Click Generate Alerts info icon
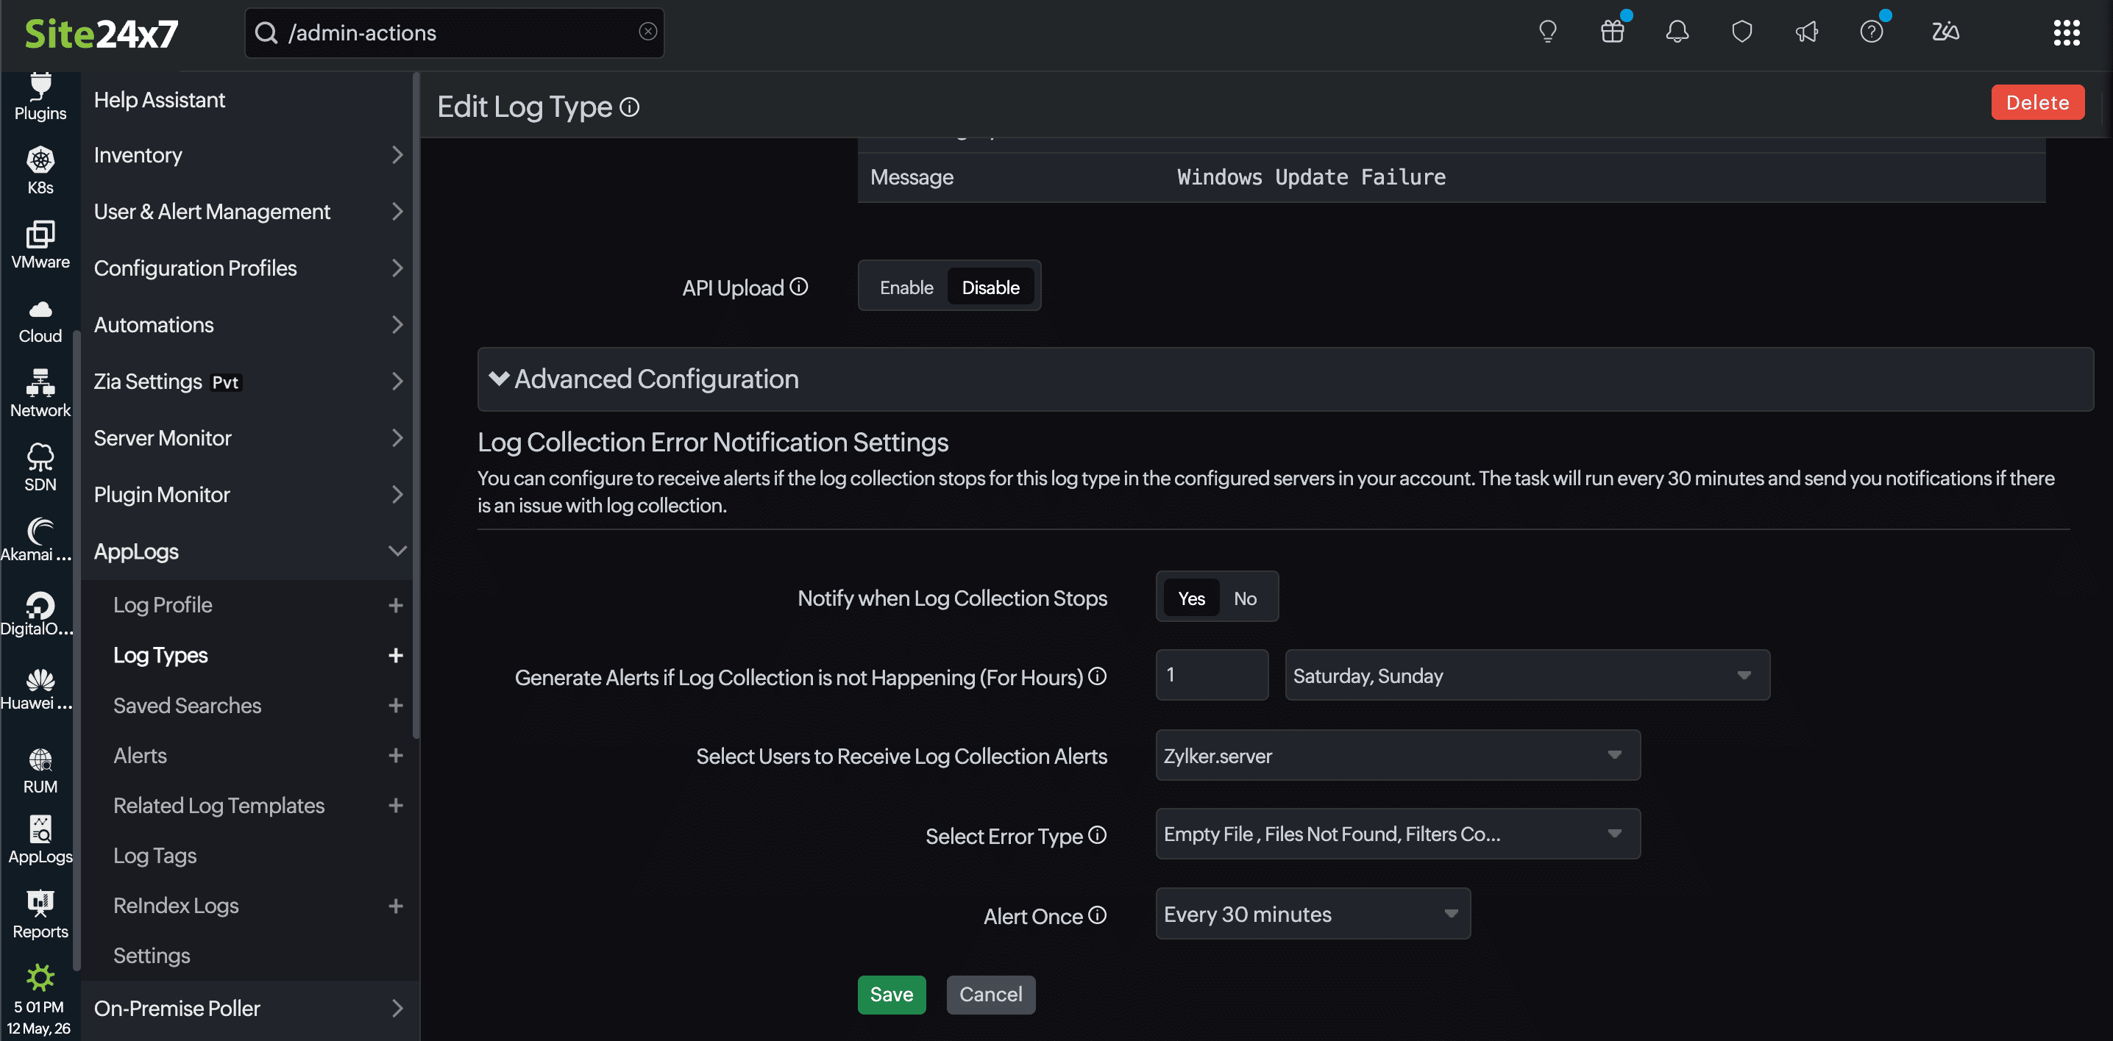This screenshot has height=1041, width=2113. point(1097,676)
